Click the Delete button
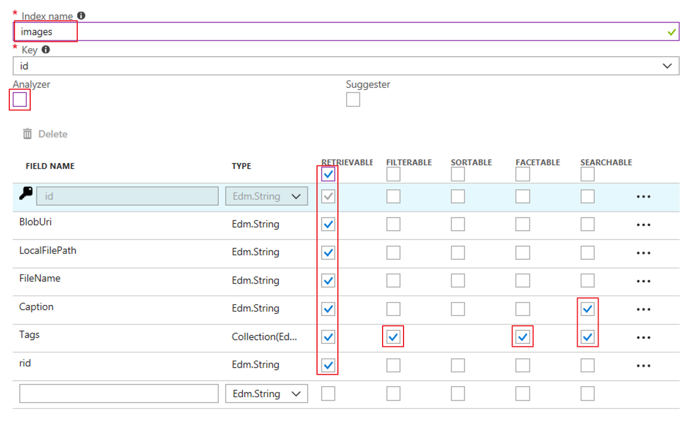The width and height of the screenshot is (695, 421). [45, 134]
